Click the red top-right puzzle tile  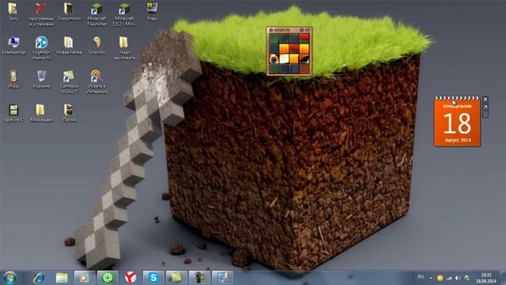pos(304,39)
